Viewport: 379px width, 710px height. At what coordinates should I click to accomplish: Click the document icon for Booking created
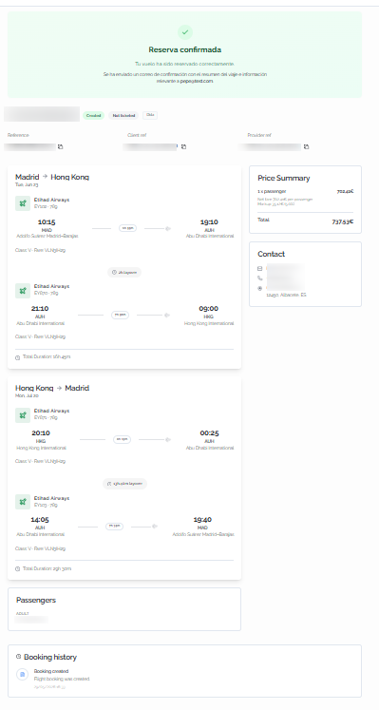click(23, 675)
